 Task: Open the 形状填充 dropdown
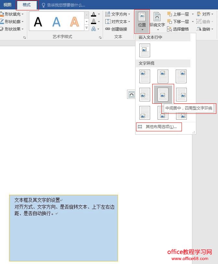[12, 14]
